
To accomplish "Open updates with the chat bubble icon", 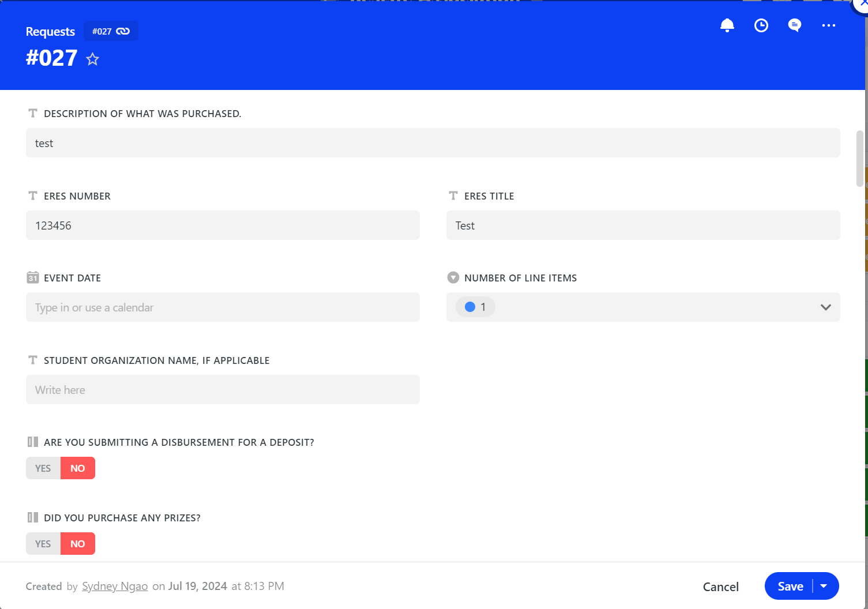I will (794, 25).
